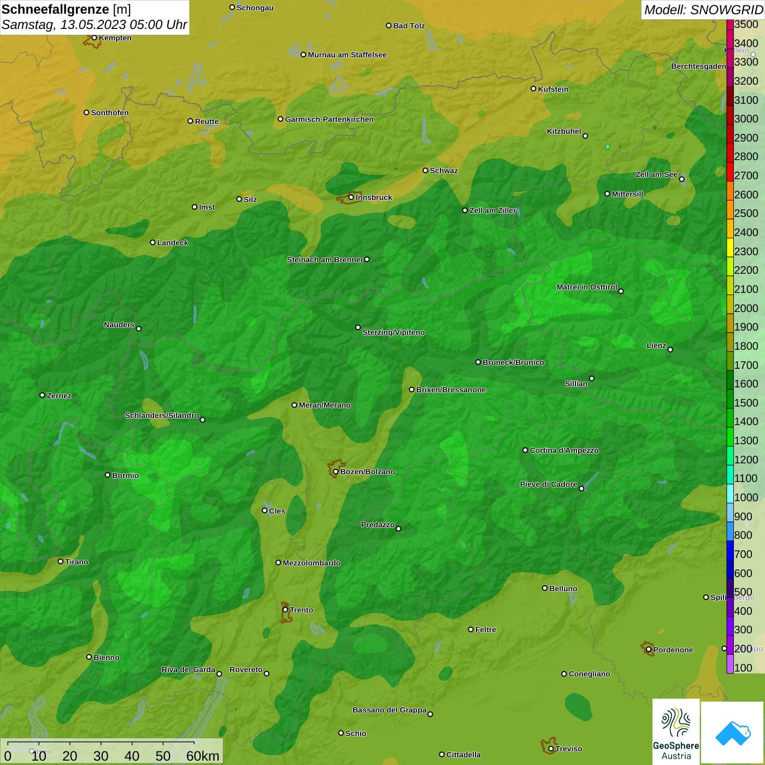Click the Brixen/Bressanone label
Viewport: 765px width, 765px height.
click(451, 390)
